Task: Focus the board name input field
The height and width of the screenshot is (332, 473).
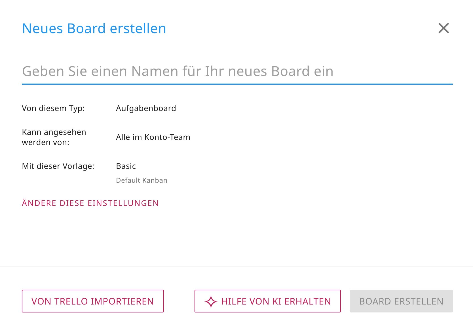Action: (x=237, y=71)
